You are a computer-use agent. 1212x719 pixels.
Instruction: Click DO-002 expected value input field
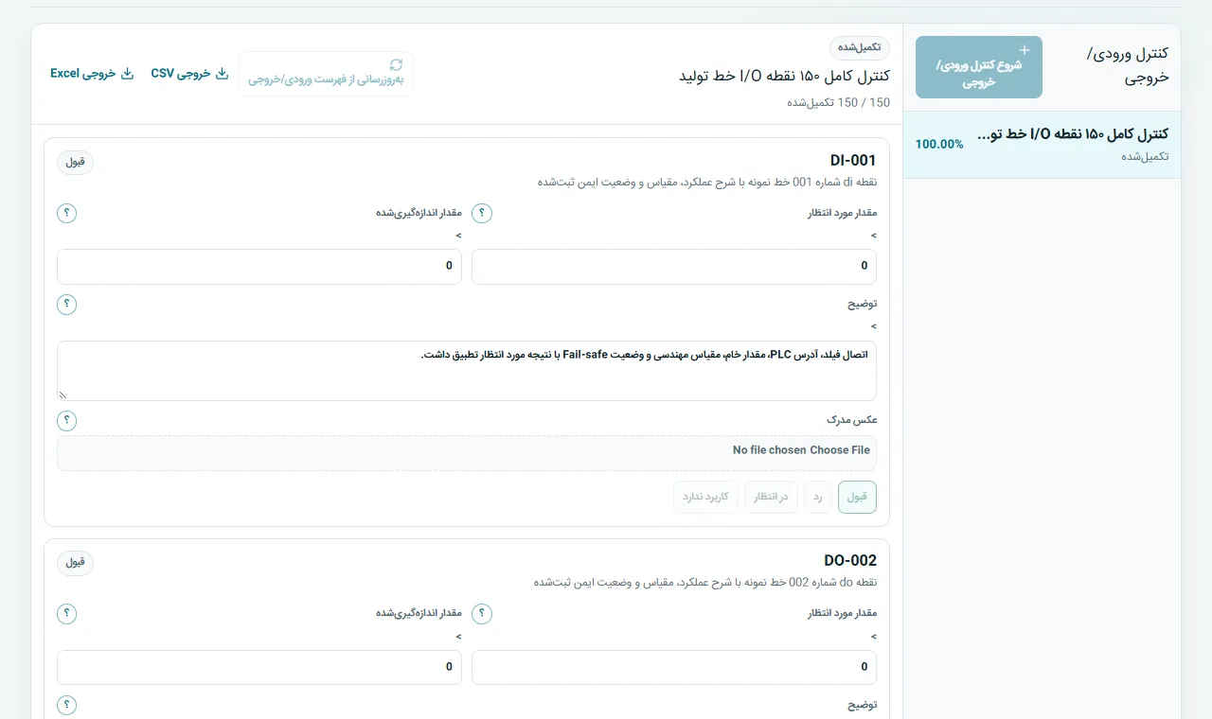674,667
